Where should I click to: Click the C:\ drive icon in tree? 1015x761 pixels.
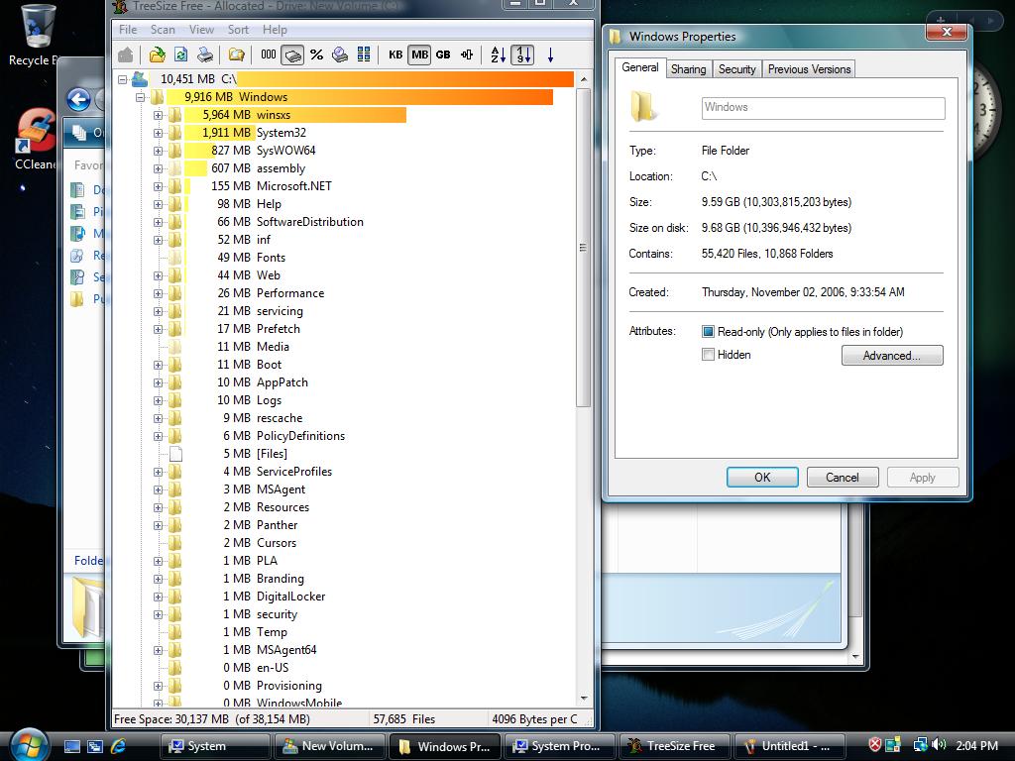coord(139,79)
